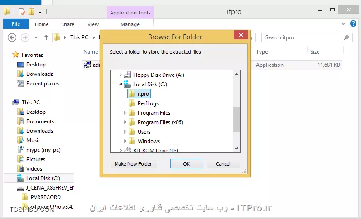Click the dialog scrollbar down arrow
The height and width of the screenshot is (219, 361).
pyautogui.click(x=236, y=149)
